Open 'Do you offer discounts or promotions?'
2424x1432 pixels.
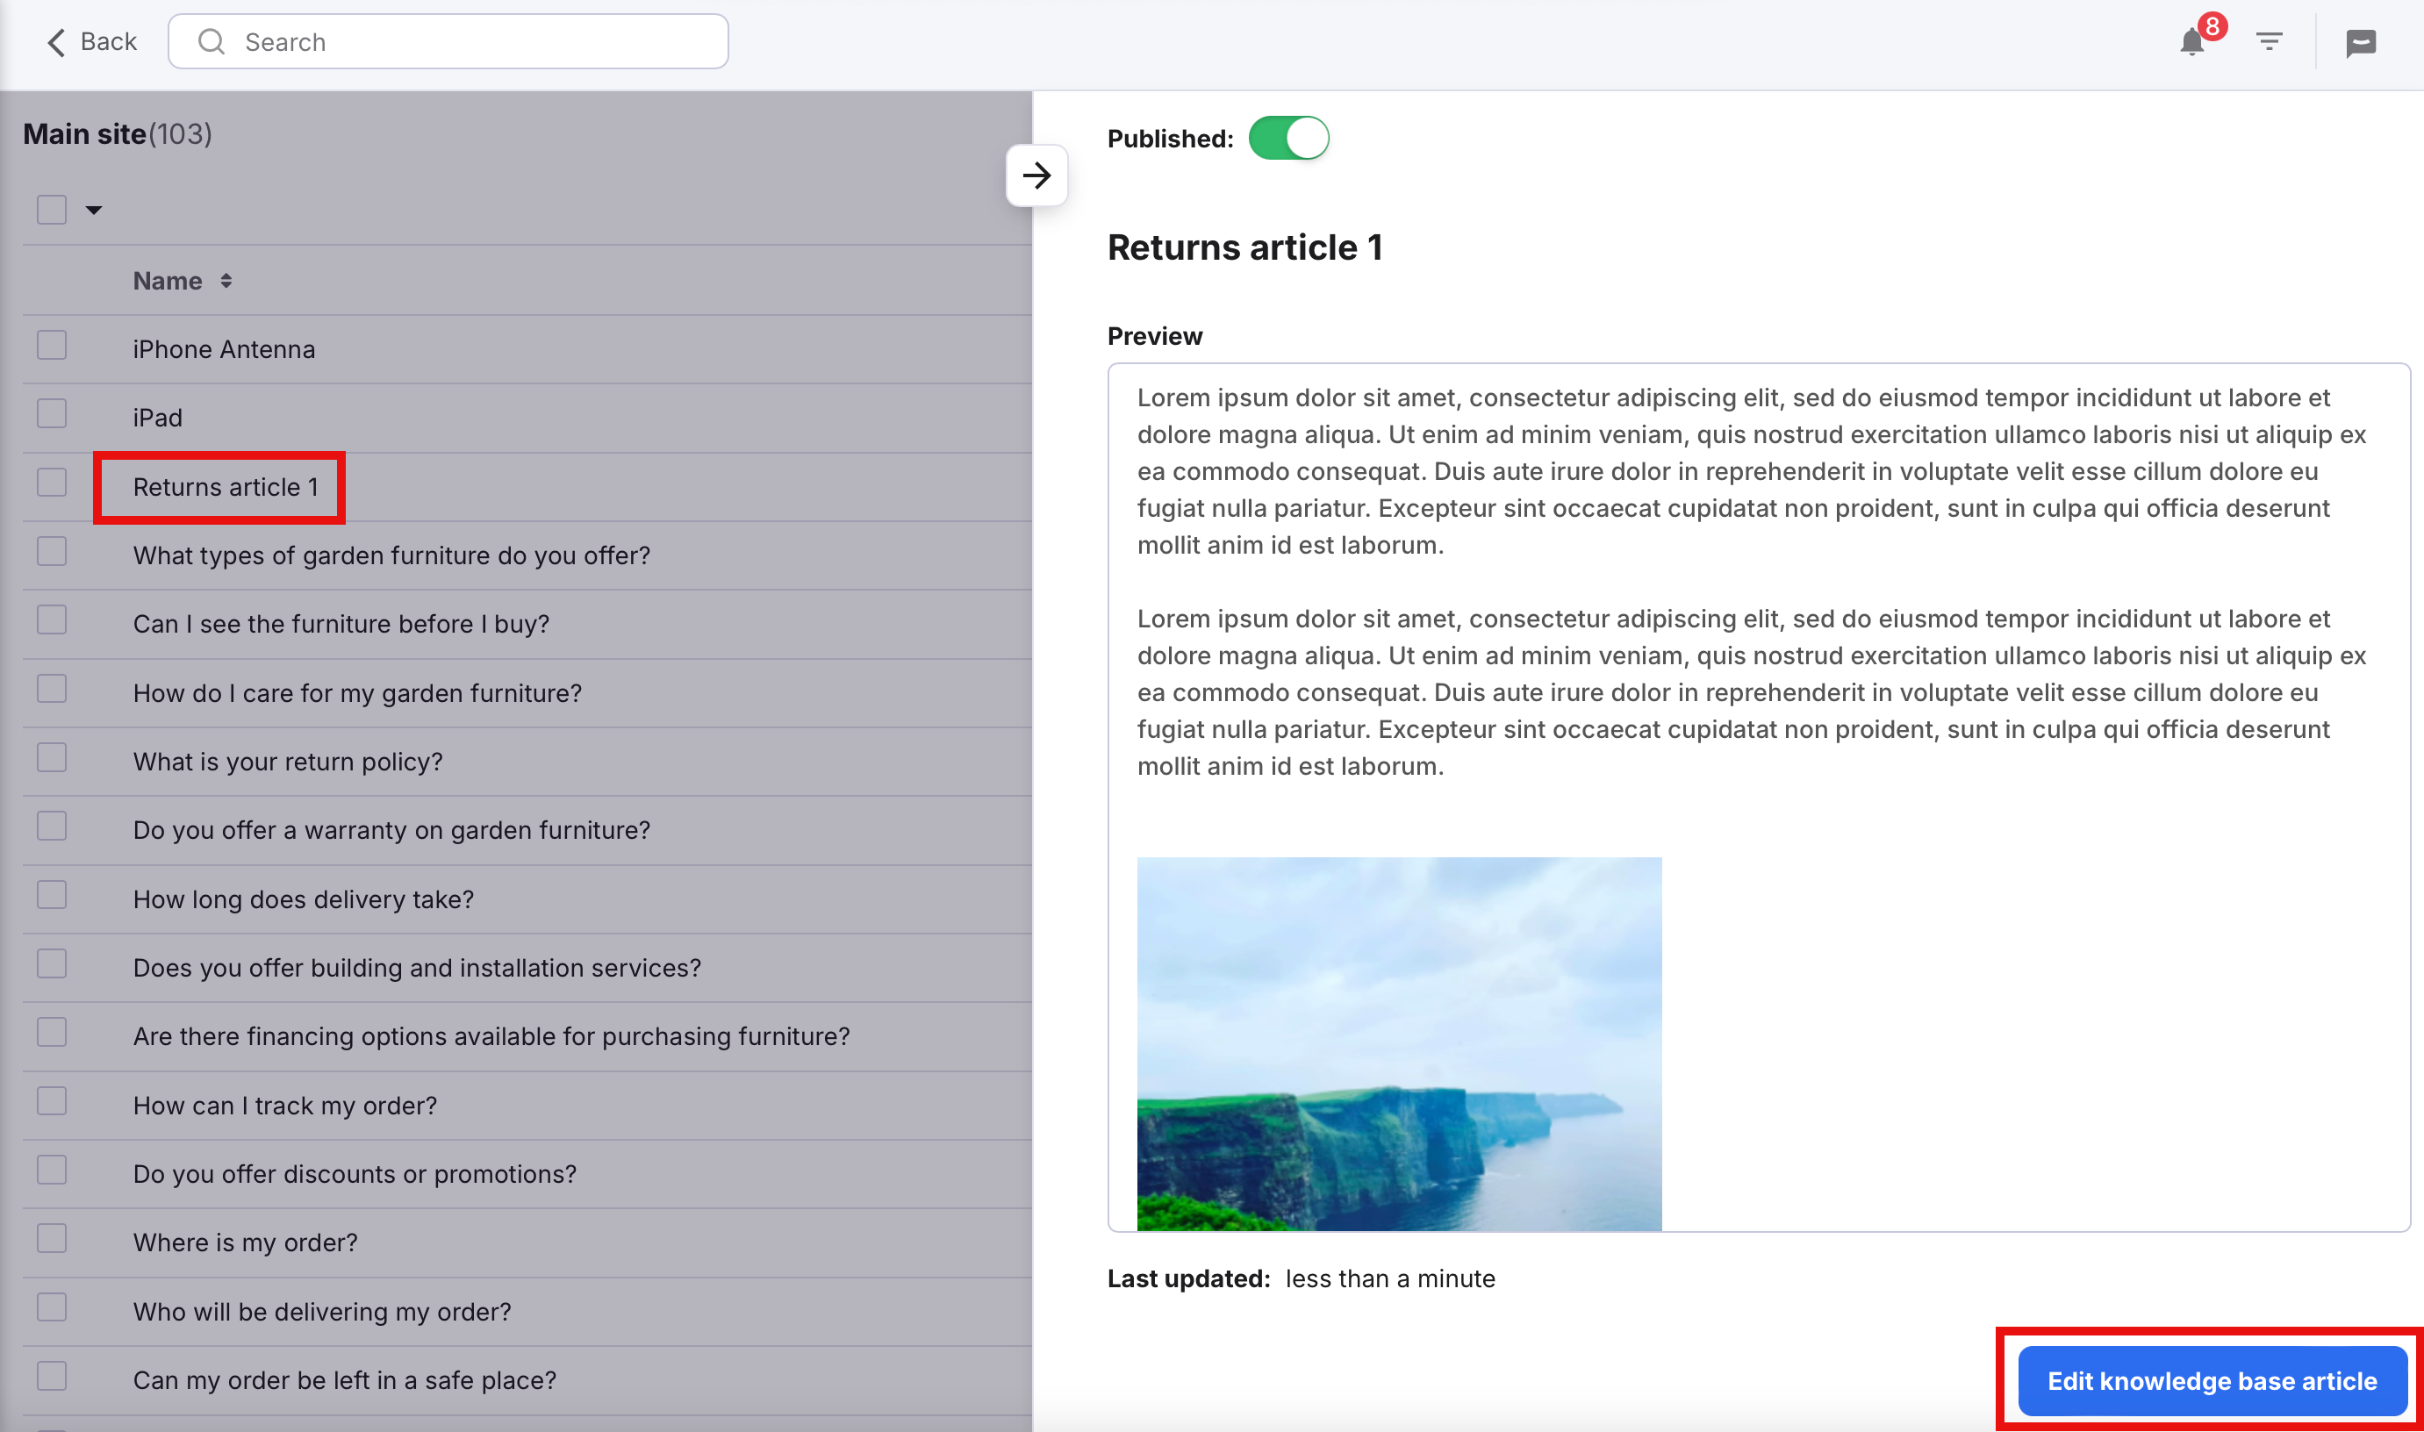pos(355,1175)
